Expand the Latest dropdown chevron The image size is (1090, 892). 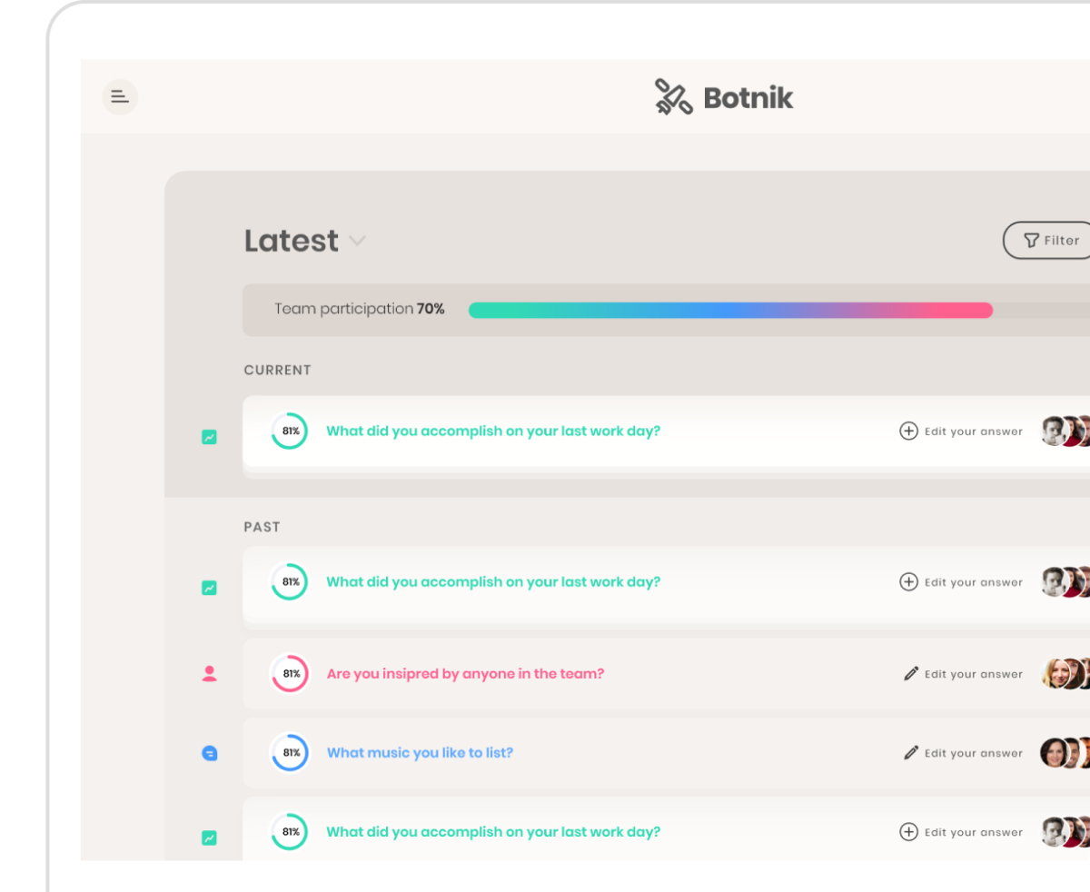(358, 241)
